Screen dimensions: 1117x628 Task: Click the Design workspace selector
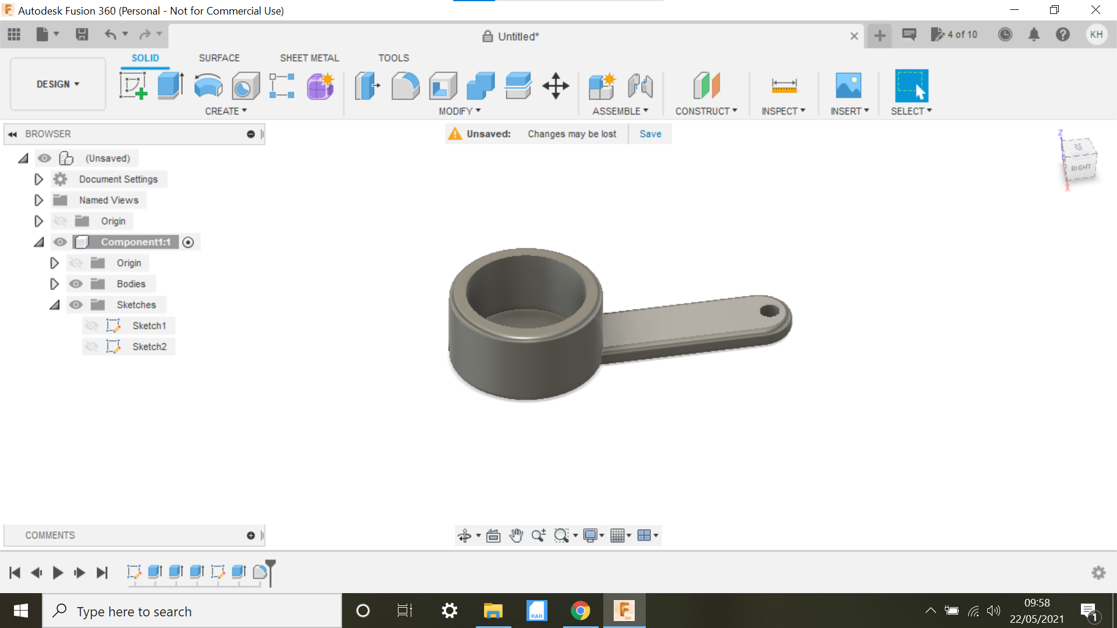coord(56,84)
